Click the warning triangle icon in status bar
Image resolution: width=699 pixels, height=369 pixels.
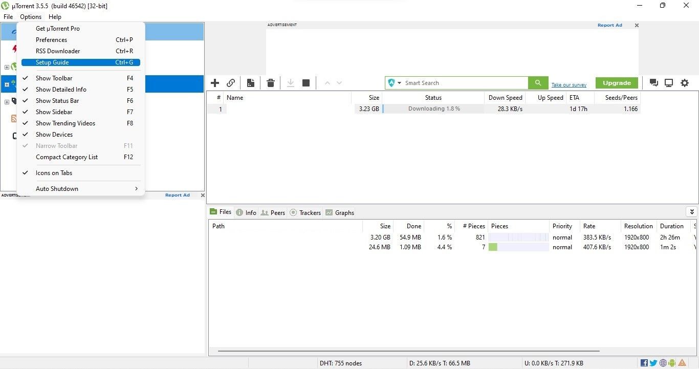(x=682, y=363)
